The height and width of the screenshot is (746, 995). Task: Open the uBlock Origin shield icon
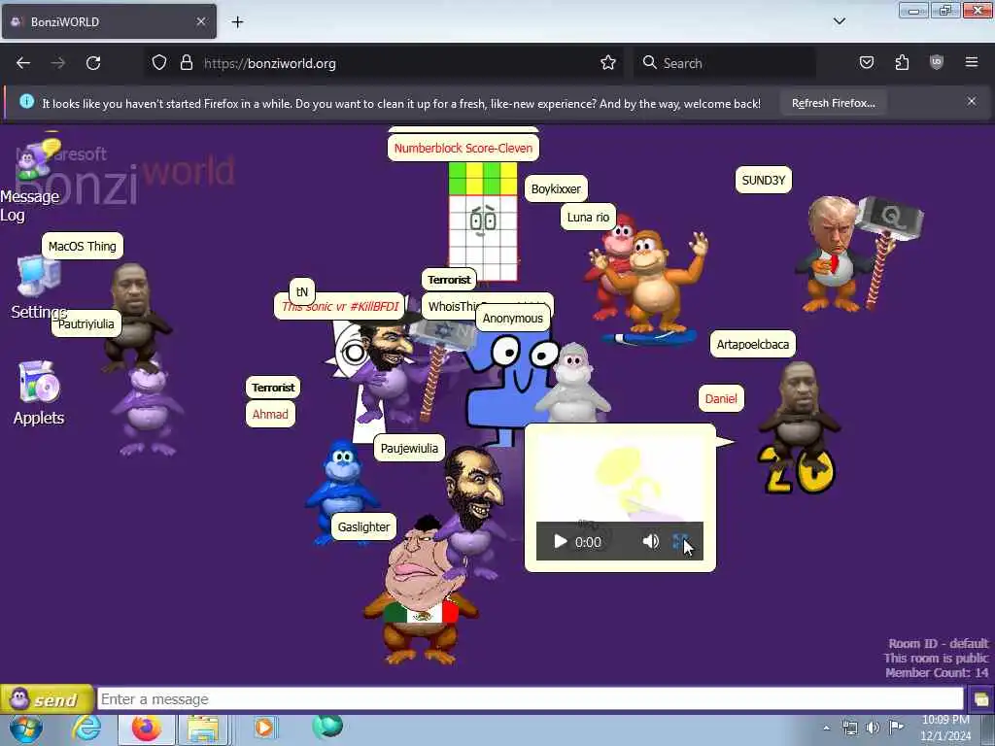(x=937, y=63)
